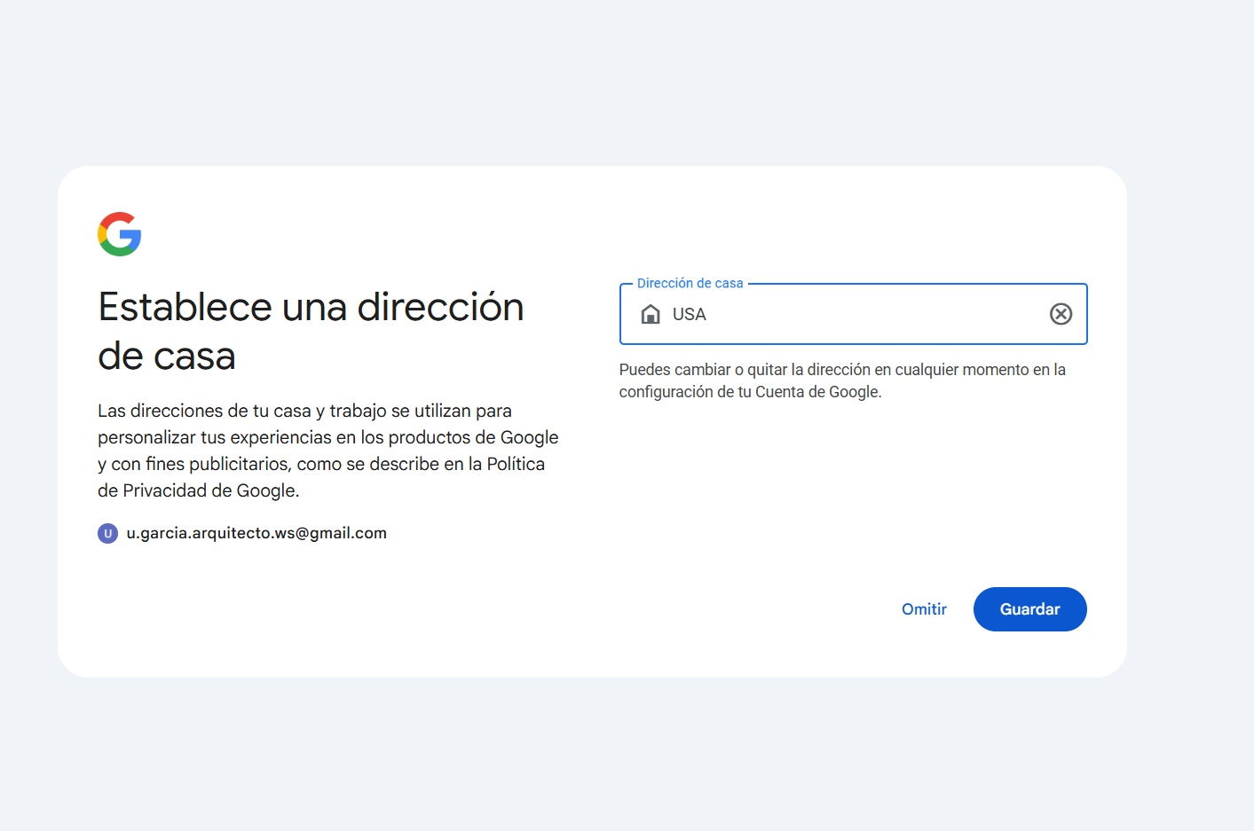The width and height of the screenshot is (1254, 831).
Task: Click on the text USA in the field
Action: pos(689,314)
